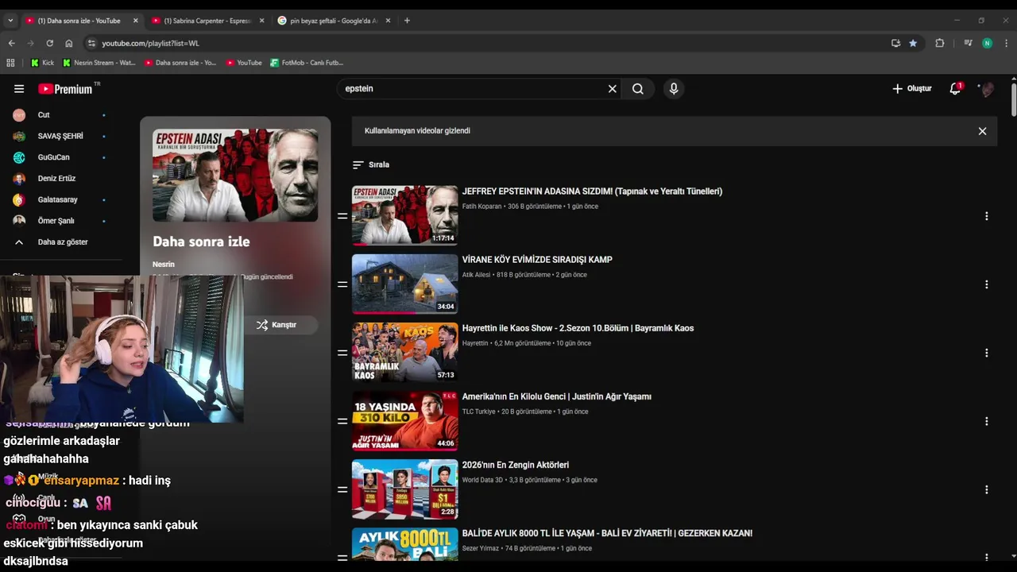Open title 2026'nın En Zengin Aktörleri
1017x572 pixels.
(x=516, y=465)
